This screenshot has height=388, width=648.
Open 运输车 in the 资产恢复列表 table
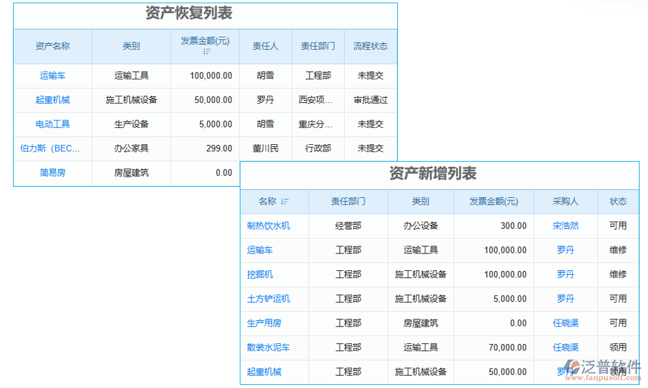coord(52,76)
